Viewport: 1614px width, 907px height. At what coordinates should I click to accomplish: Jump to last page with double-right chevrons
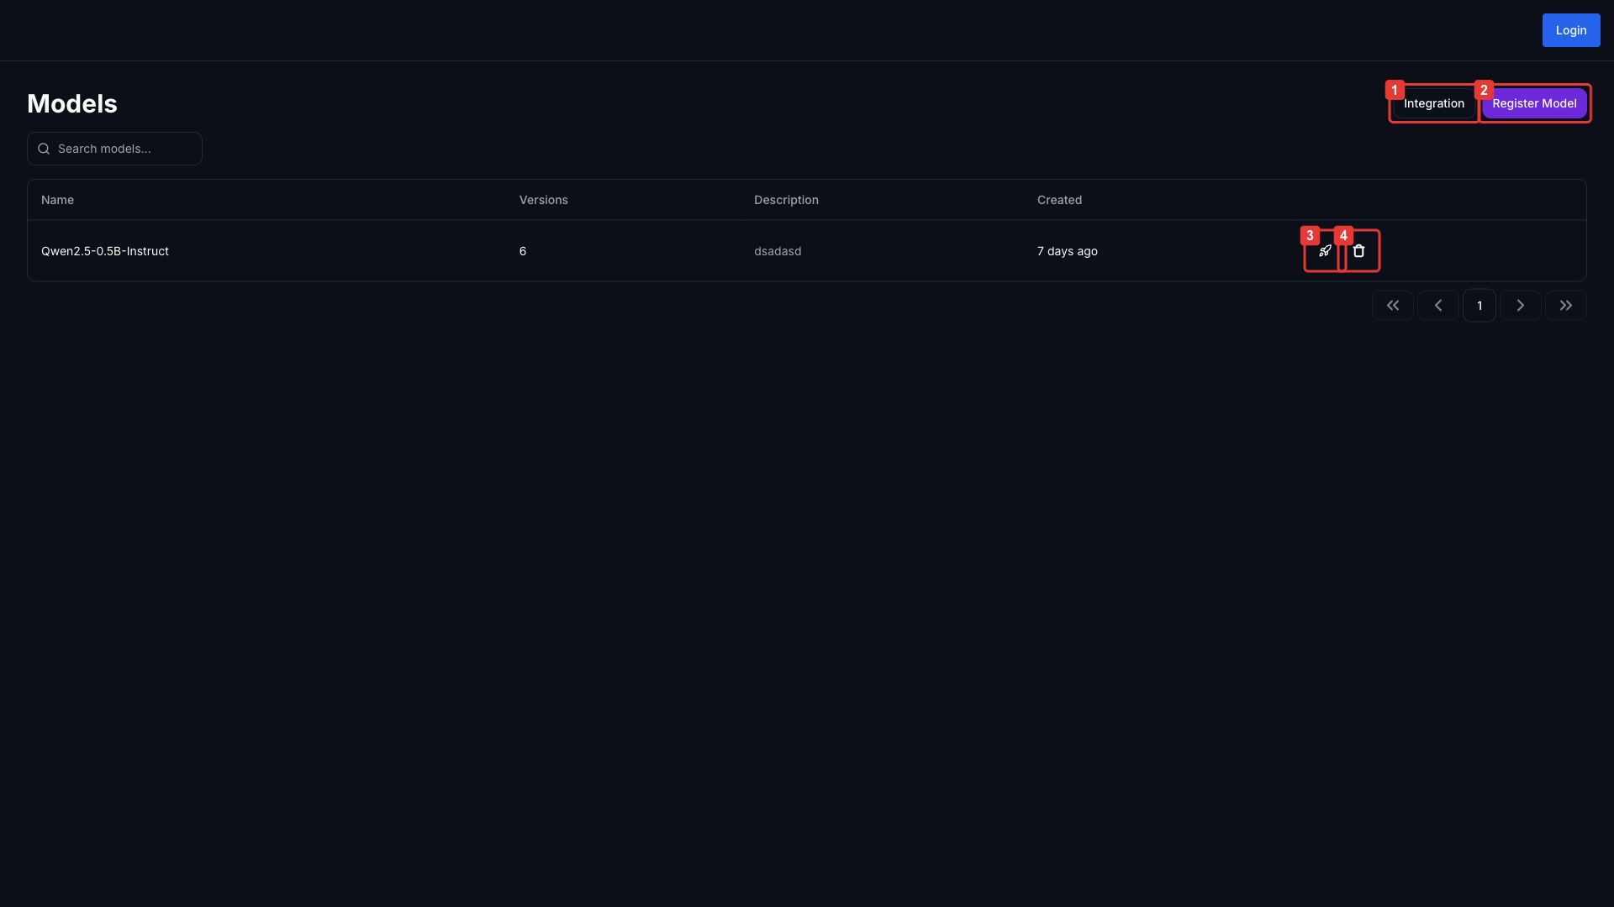click(1565, 306)
